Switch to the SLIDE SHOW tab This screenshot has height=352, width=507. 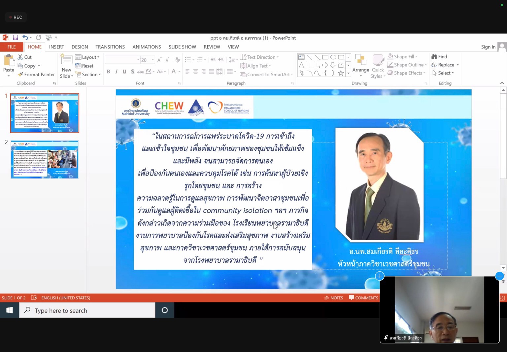pyautogui.click(x=182, y=47)
